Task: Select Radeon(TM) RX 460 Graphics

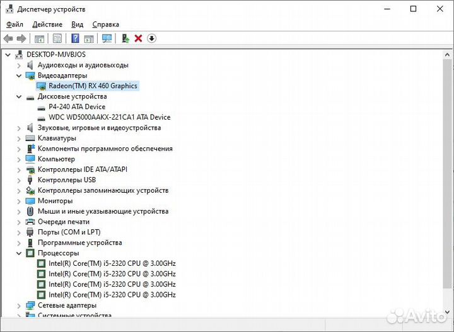Action: [x=93, y=86]
